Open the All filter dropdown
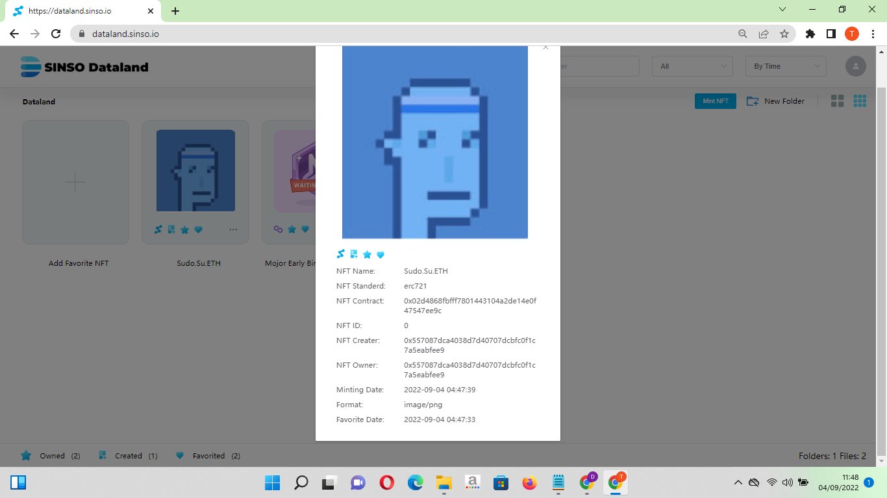 [x=693, y=66]
